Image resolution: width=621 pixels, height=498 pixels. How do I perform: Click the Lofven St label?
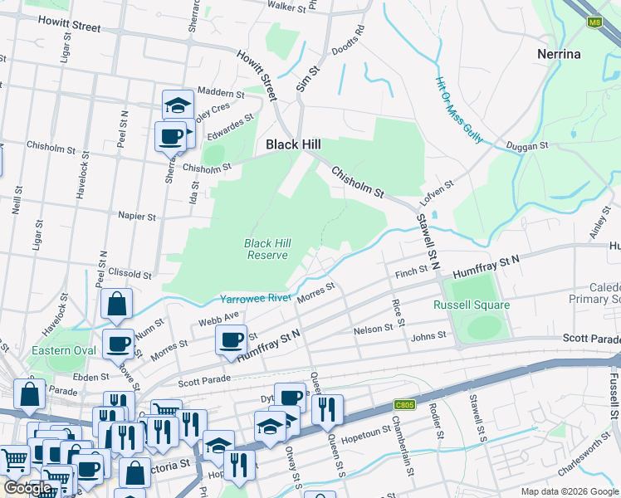(x=436, y=193)
